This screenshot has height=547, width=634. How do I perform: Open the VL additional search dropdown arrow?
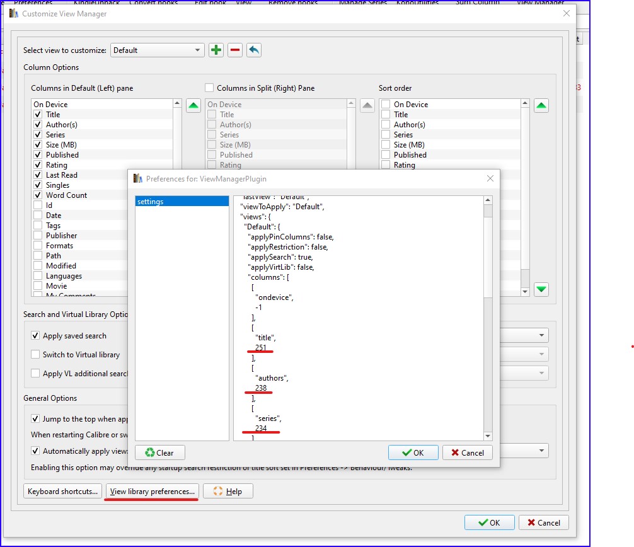pyautogui.click(x=541, y=372)
